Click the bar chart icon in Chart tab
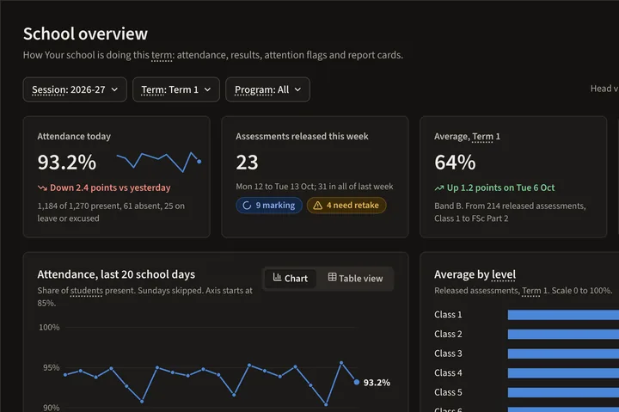Image resolution: width=619 pixels, height=412 pixels. 277,278
